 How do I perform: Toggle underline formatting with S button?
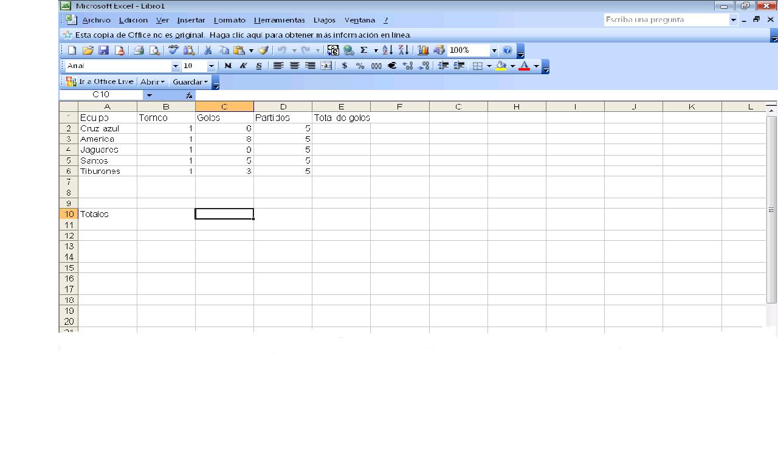(259, 65)
